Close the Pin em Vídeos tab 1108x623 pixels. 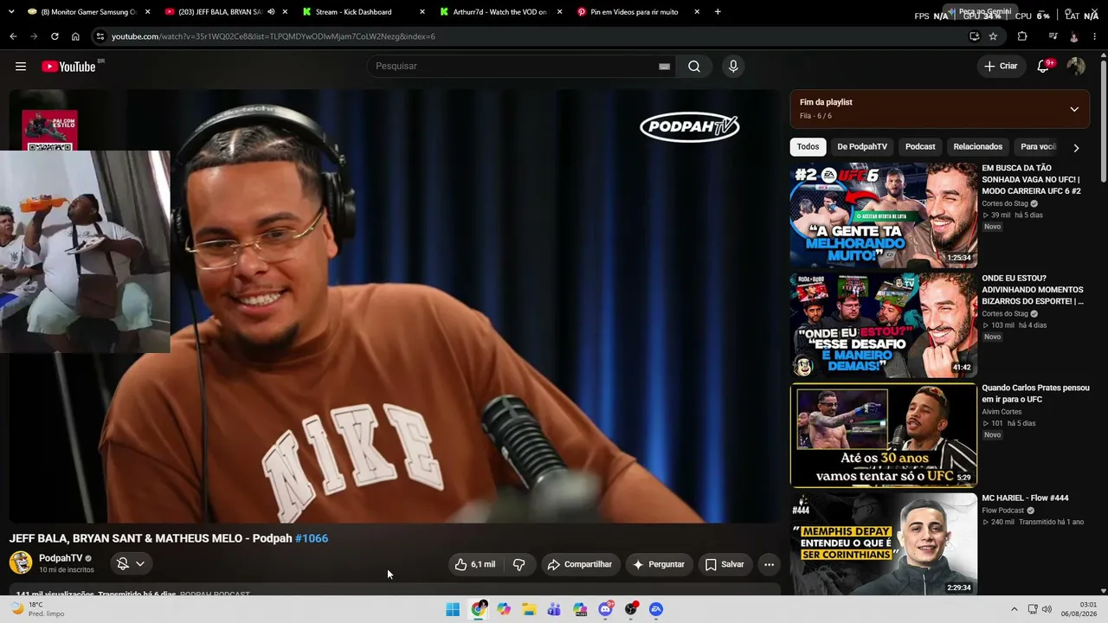click(697, 12)
